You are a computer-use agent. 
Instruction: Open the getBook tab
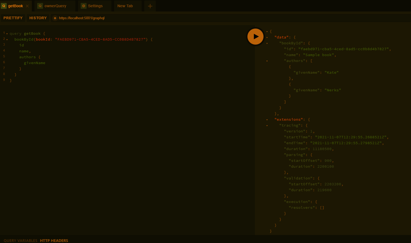coord(16,6)
